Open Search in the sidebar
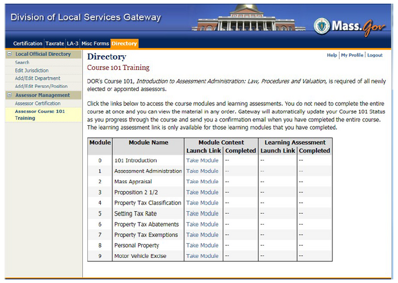This screenshot has width=398, height=283. tap(22, 62)
